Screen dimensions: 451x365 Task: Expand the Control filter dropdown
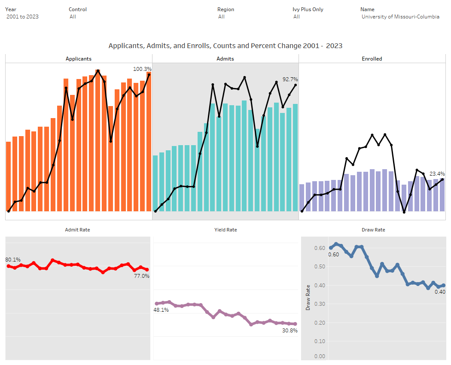coord(73,17)
